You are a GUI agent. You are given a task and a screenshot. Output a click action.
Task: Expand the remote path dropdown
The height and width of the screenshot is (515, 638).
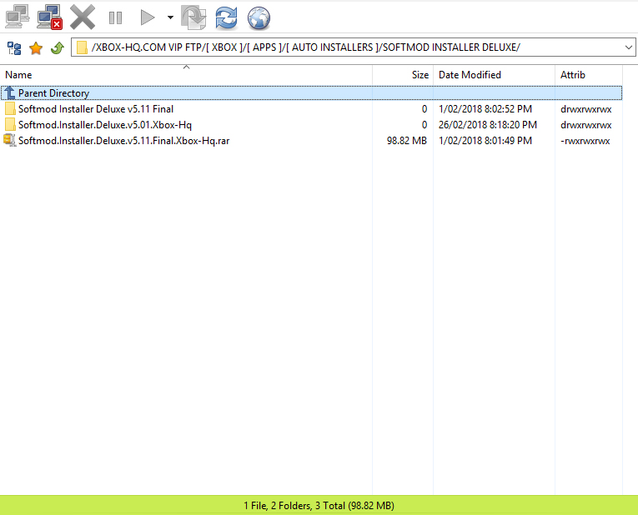coord(629,48)
